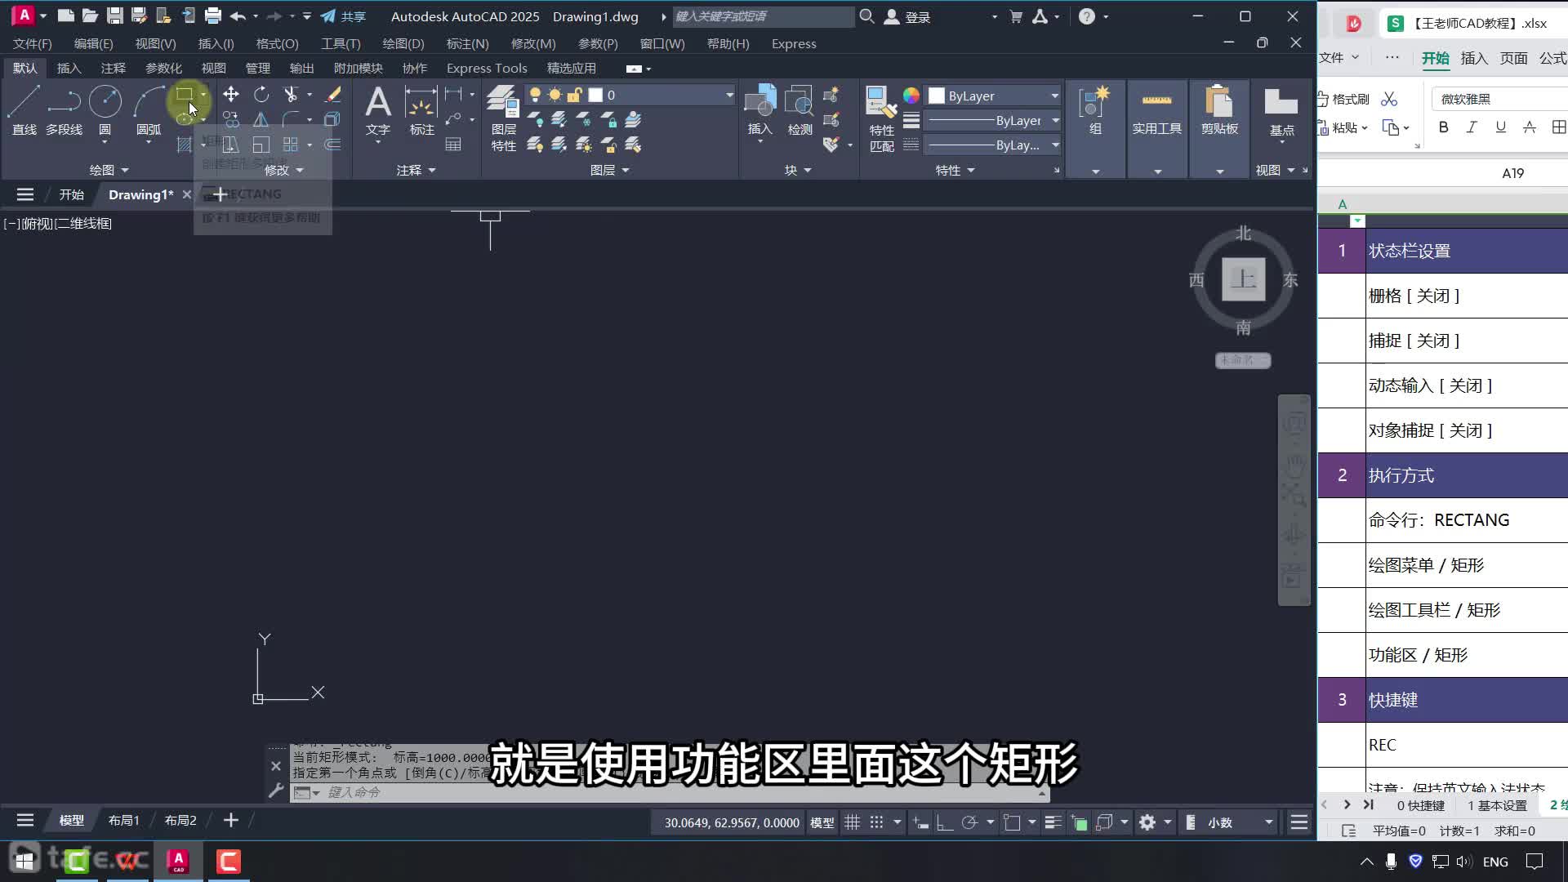Switch to Express Tools ribbon tab
The image size is (1568, 882).
[x=487, y=68]
